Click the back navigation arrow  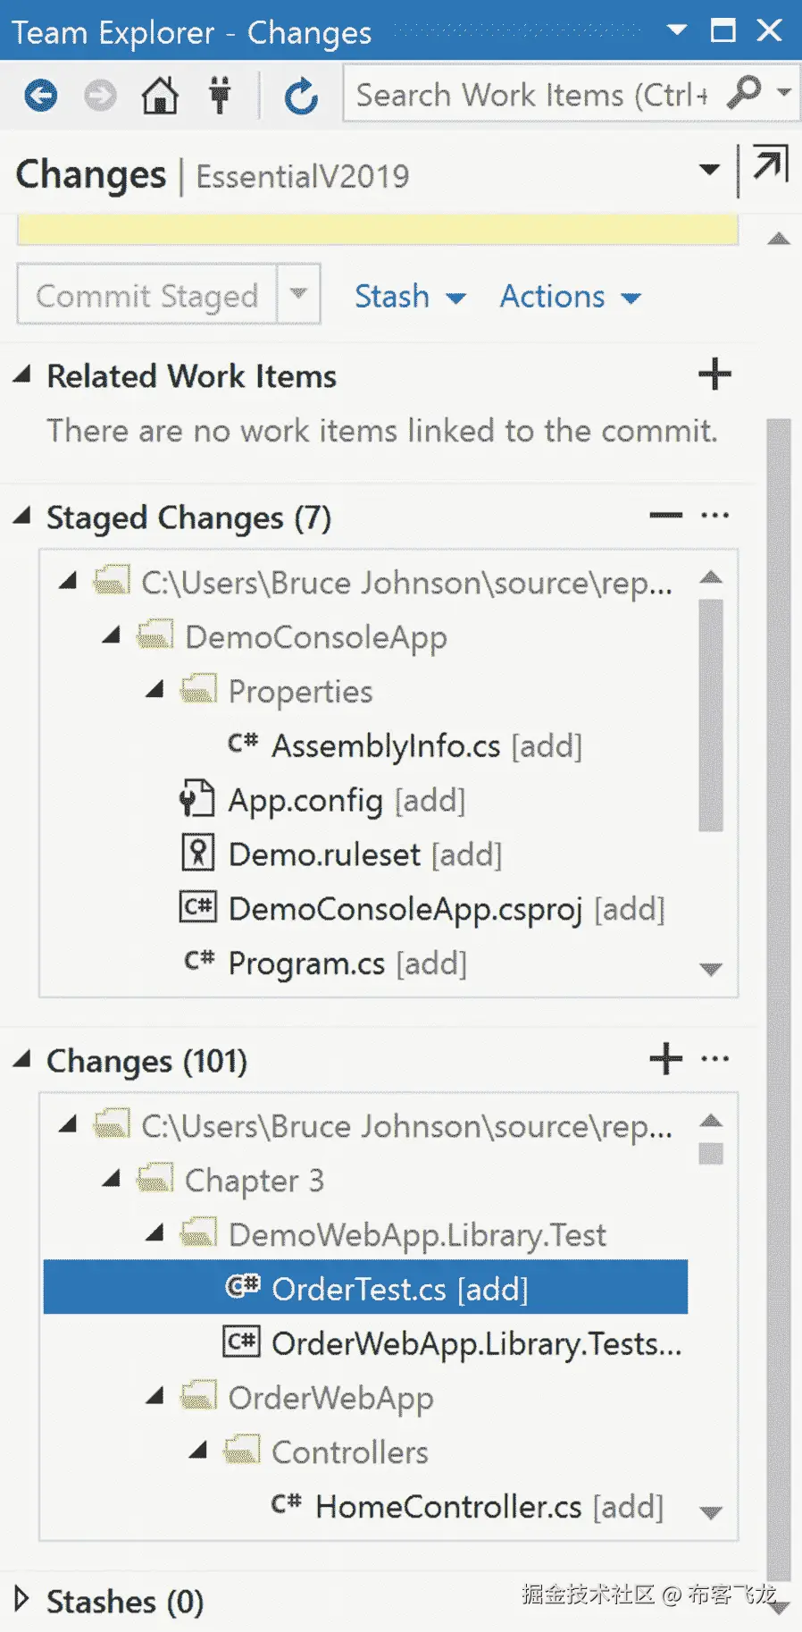pos(41,96)
